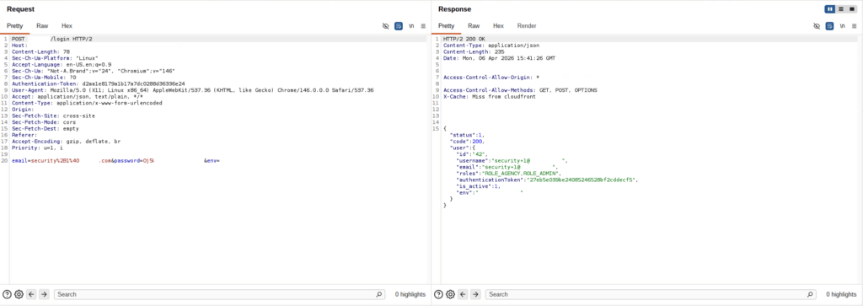Toggle the blue word-wrap icon in Request panel
The width and height of the screenshot is (863, 306).
[x=399, y=26]
